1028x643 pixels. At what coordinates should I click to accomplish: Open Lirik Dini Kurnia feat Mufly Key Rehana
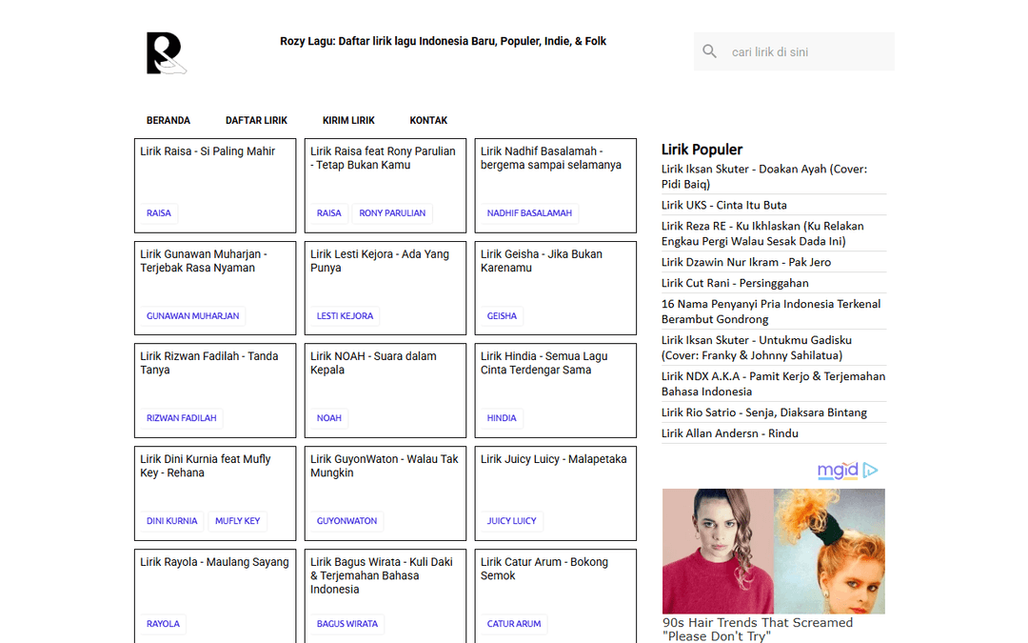[206, 466]
